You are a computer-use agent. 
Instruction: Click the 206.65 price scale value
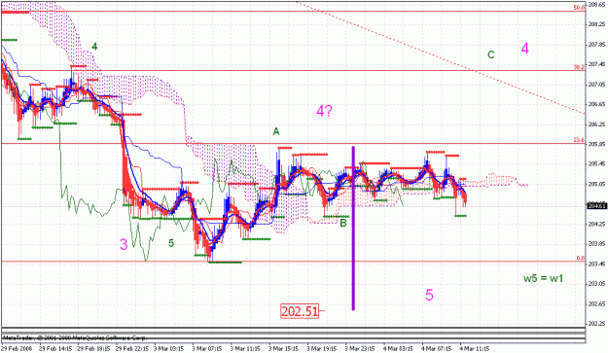597,104
